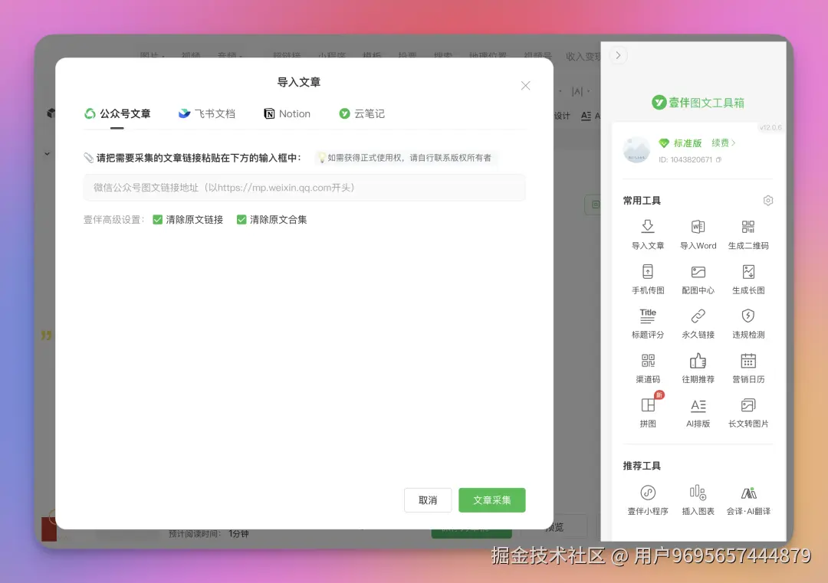
Task: Click the article URL input field
Action: coord(304,187)
